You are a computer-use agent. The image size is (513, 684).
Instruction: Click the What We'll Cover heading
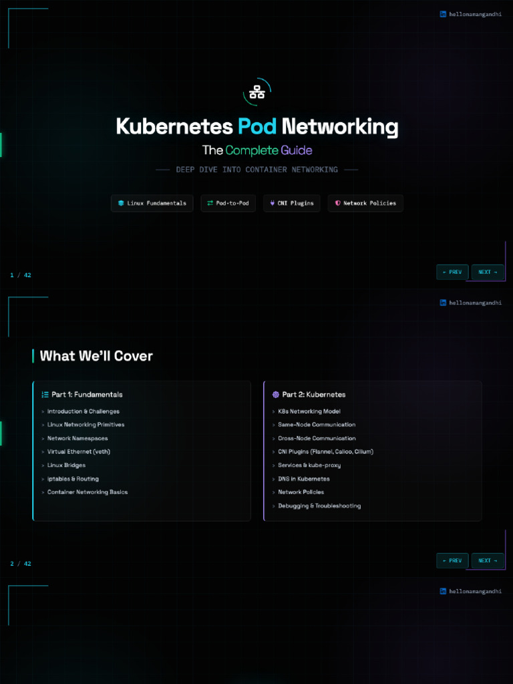(96, 356)
